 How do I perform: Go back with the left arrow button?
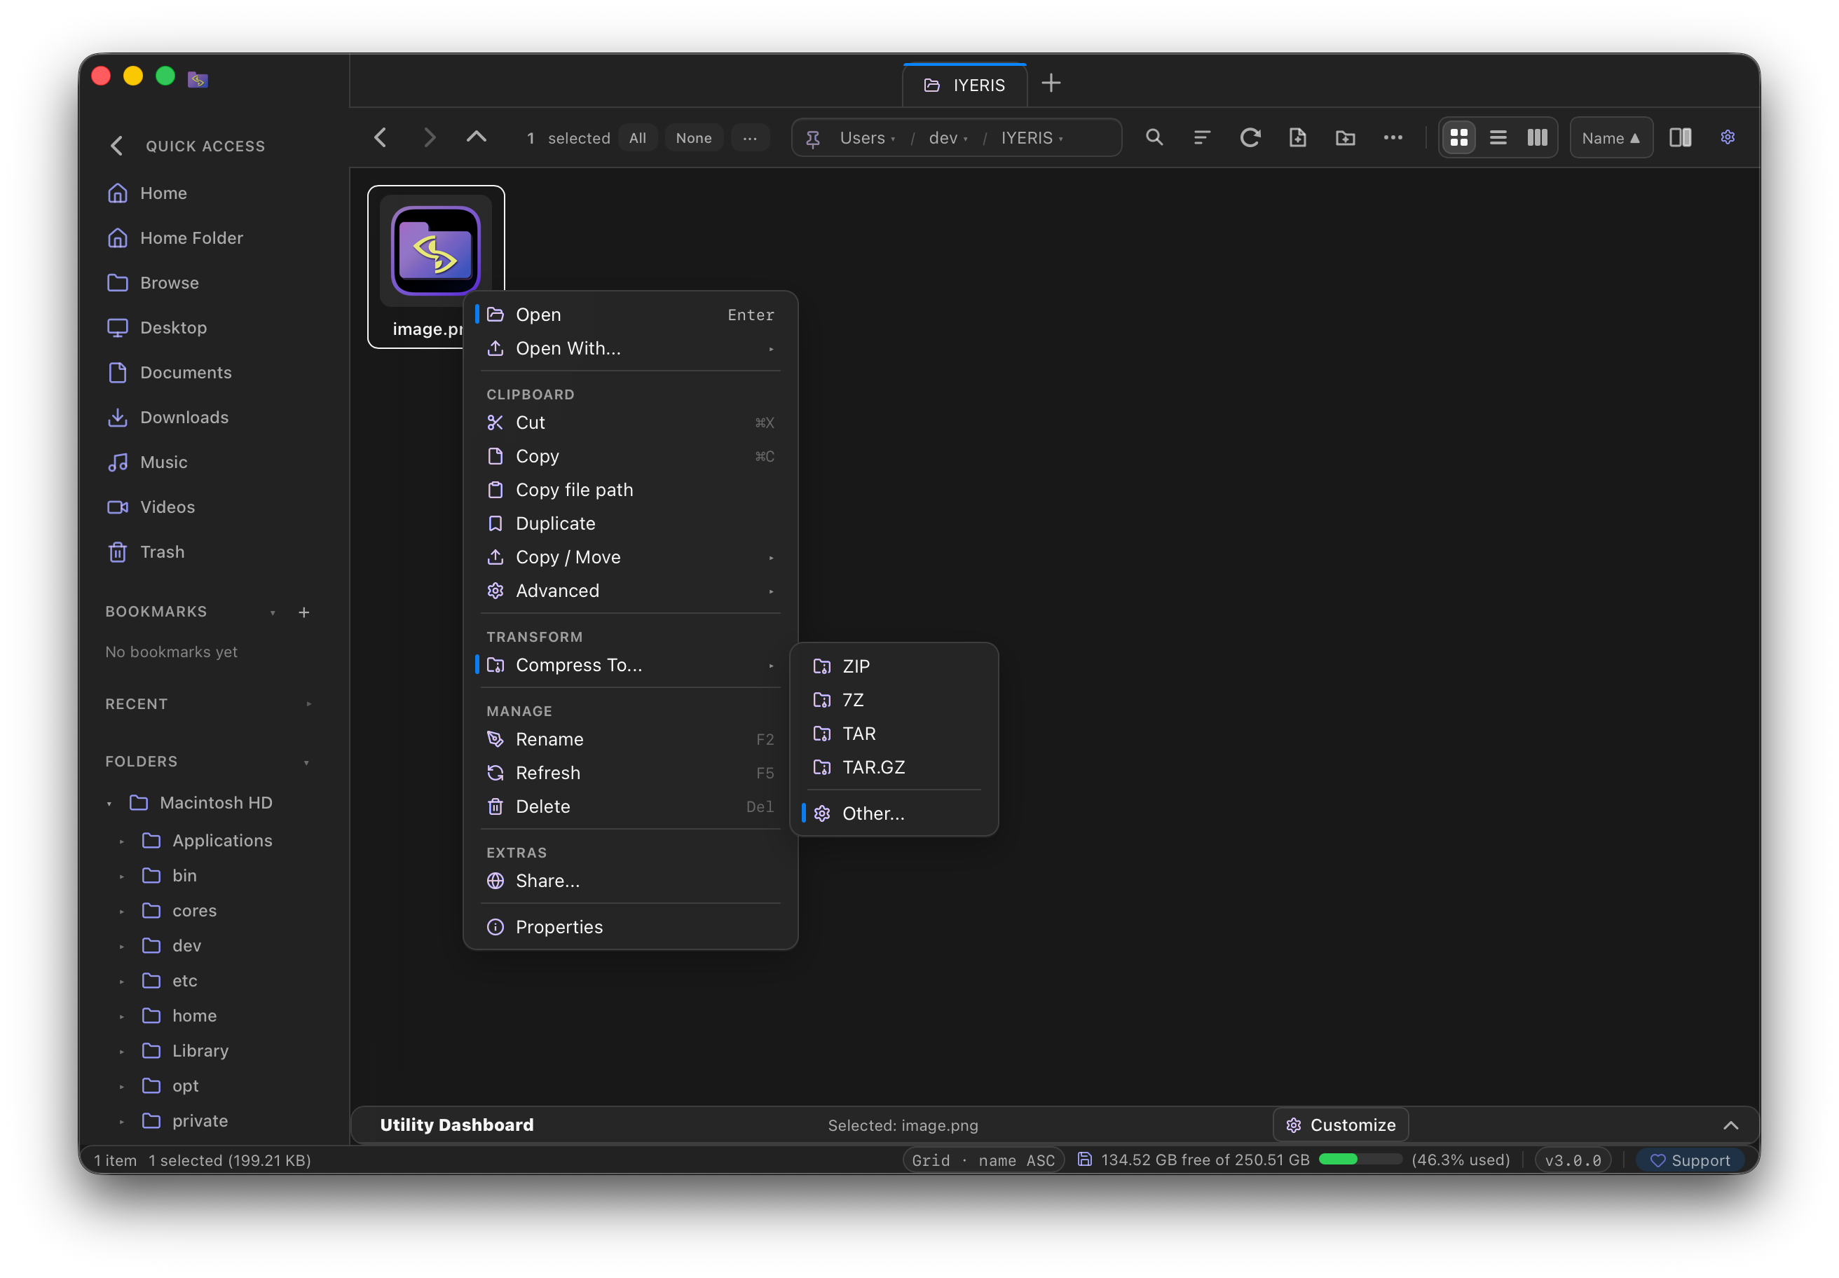pos(381,138)
